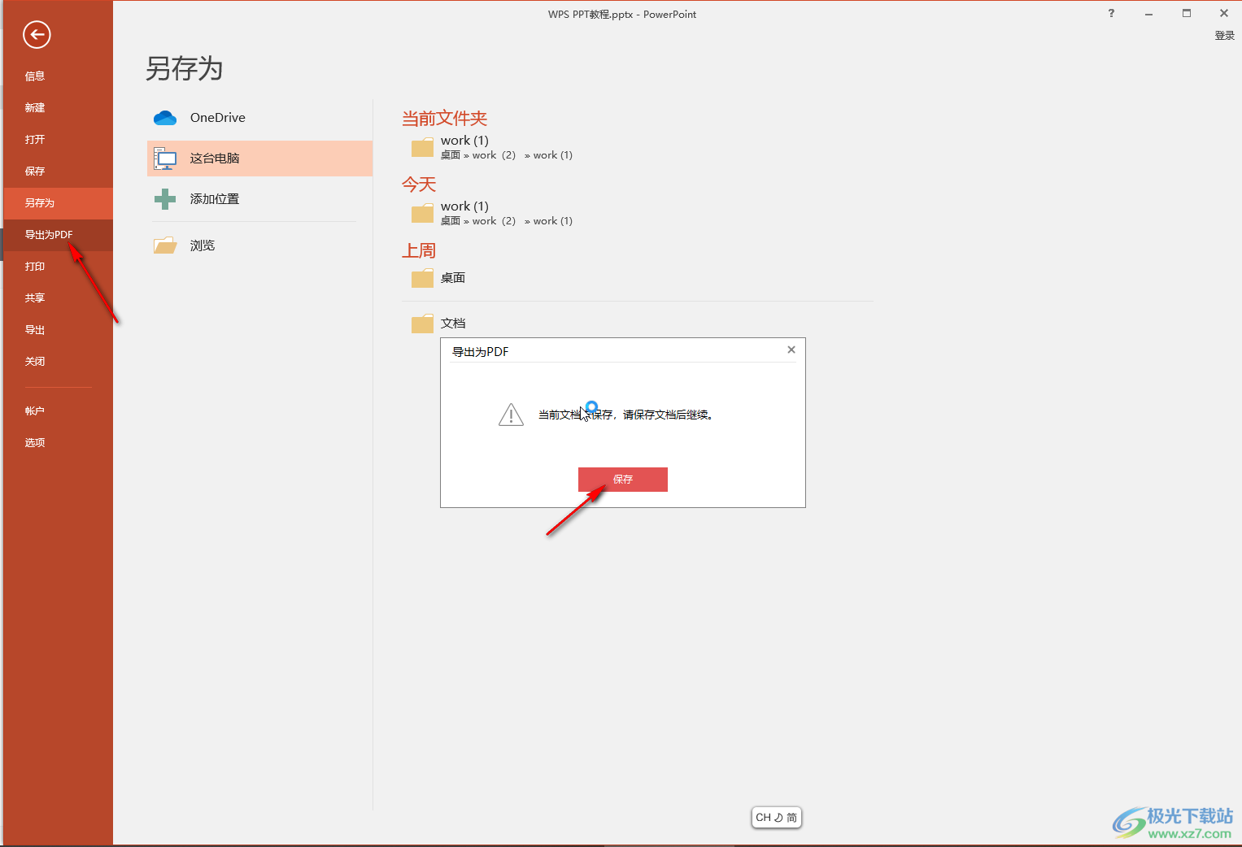Maximize the PowerPoint window
The height and width of the screenshot is (847, 1242).
point(1187,13)
